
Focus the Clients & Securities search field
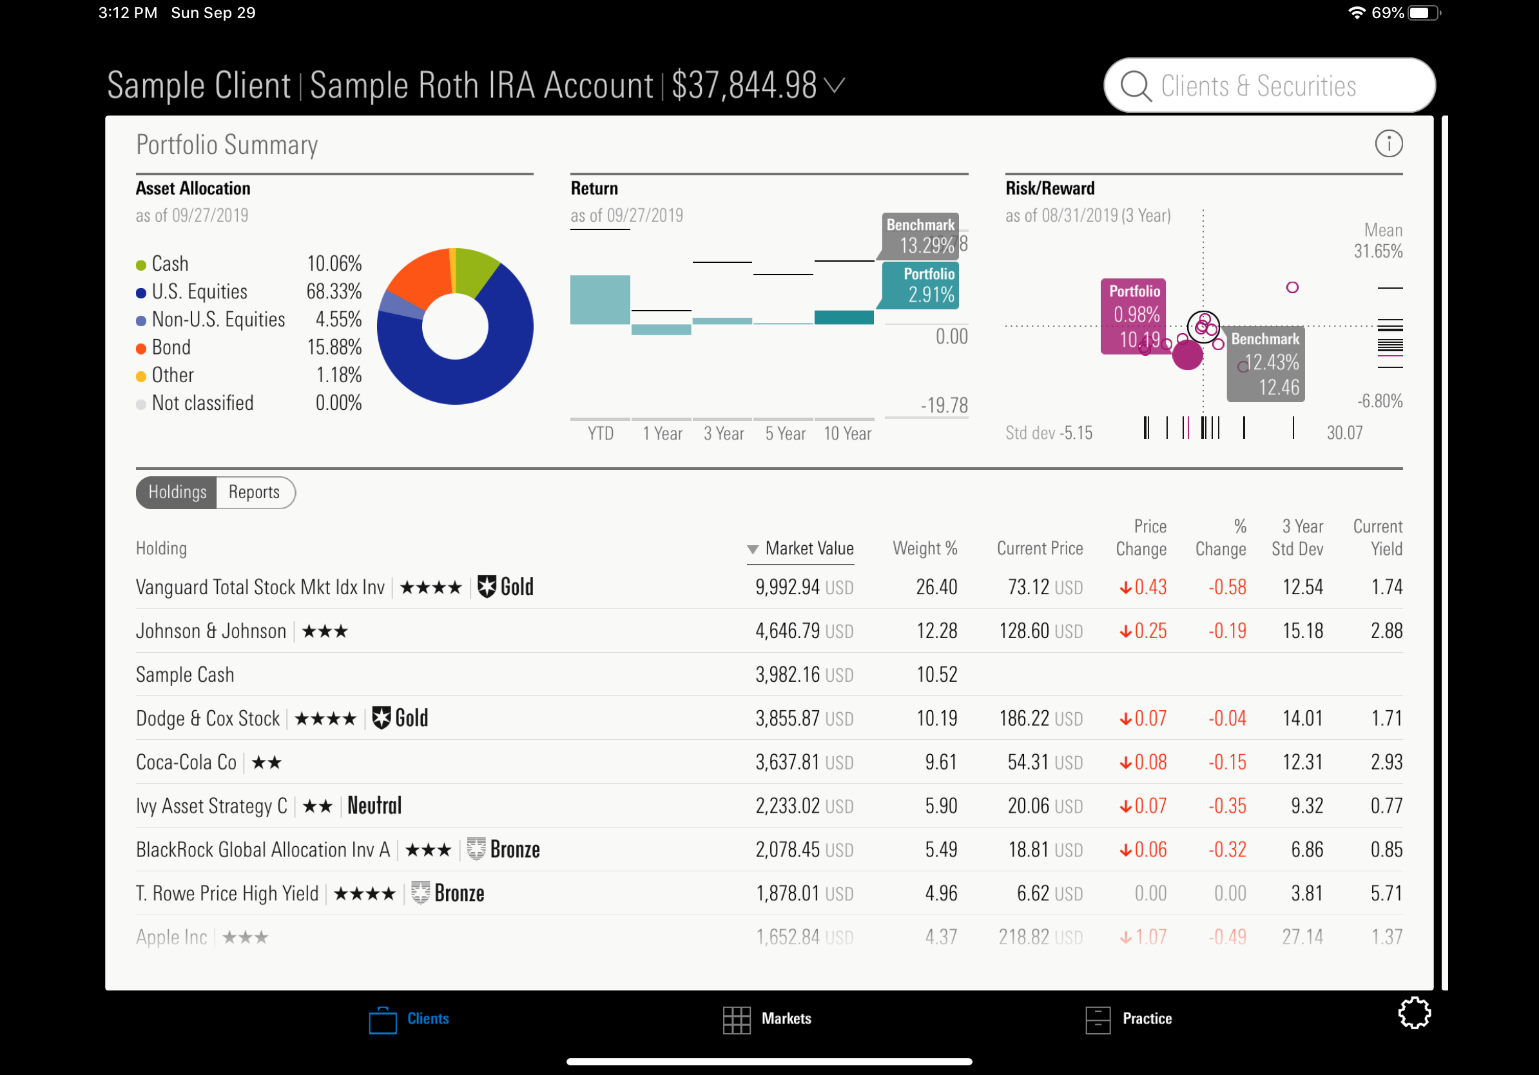click(1270, 86)
